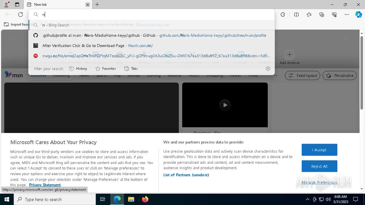Open the Privacy Statement link
365x205 pixels.
pyautogui.click(x=45, y=185)
